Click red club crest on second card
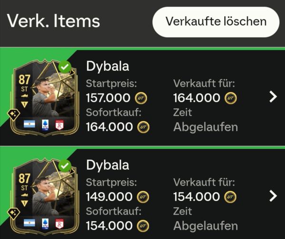Viewport: 285px width, 239px height. 59,224
